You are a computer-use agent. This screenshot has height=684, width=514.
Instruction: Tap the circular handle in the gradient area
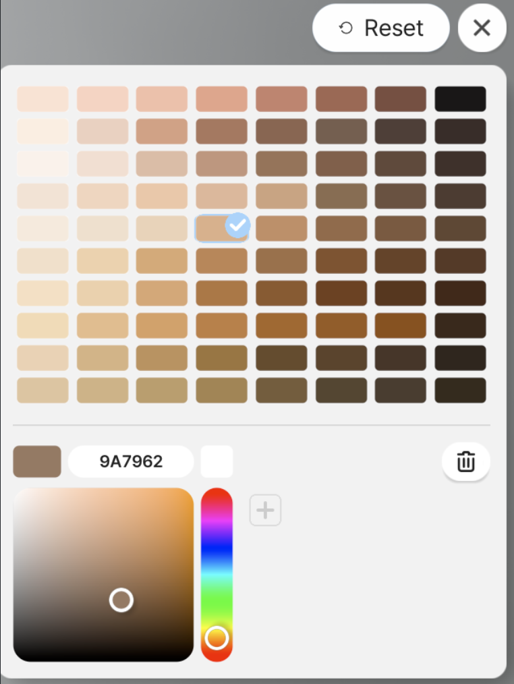pos(121,600)
